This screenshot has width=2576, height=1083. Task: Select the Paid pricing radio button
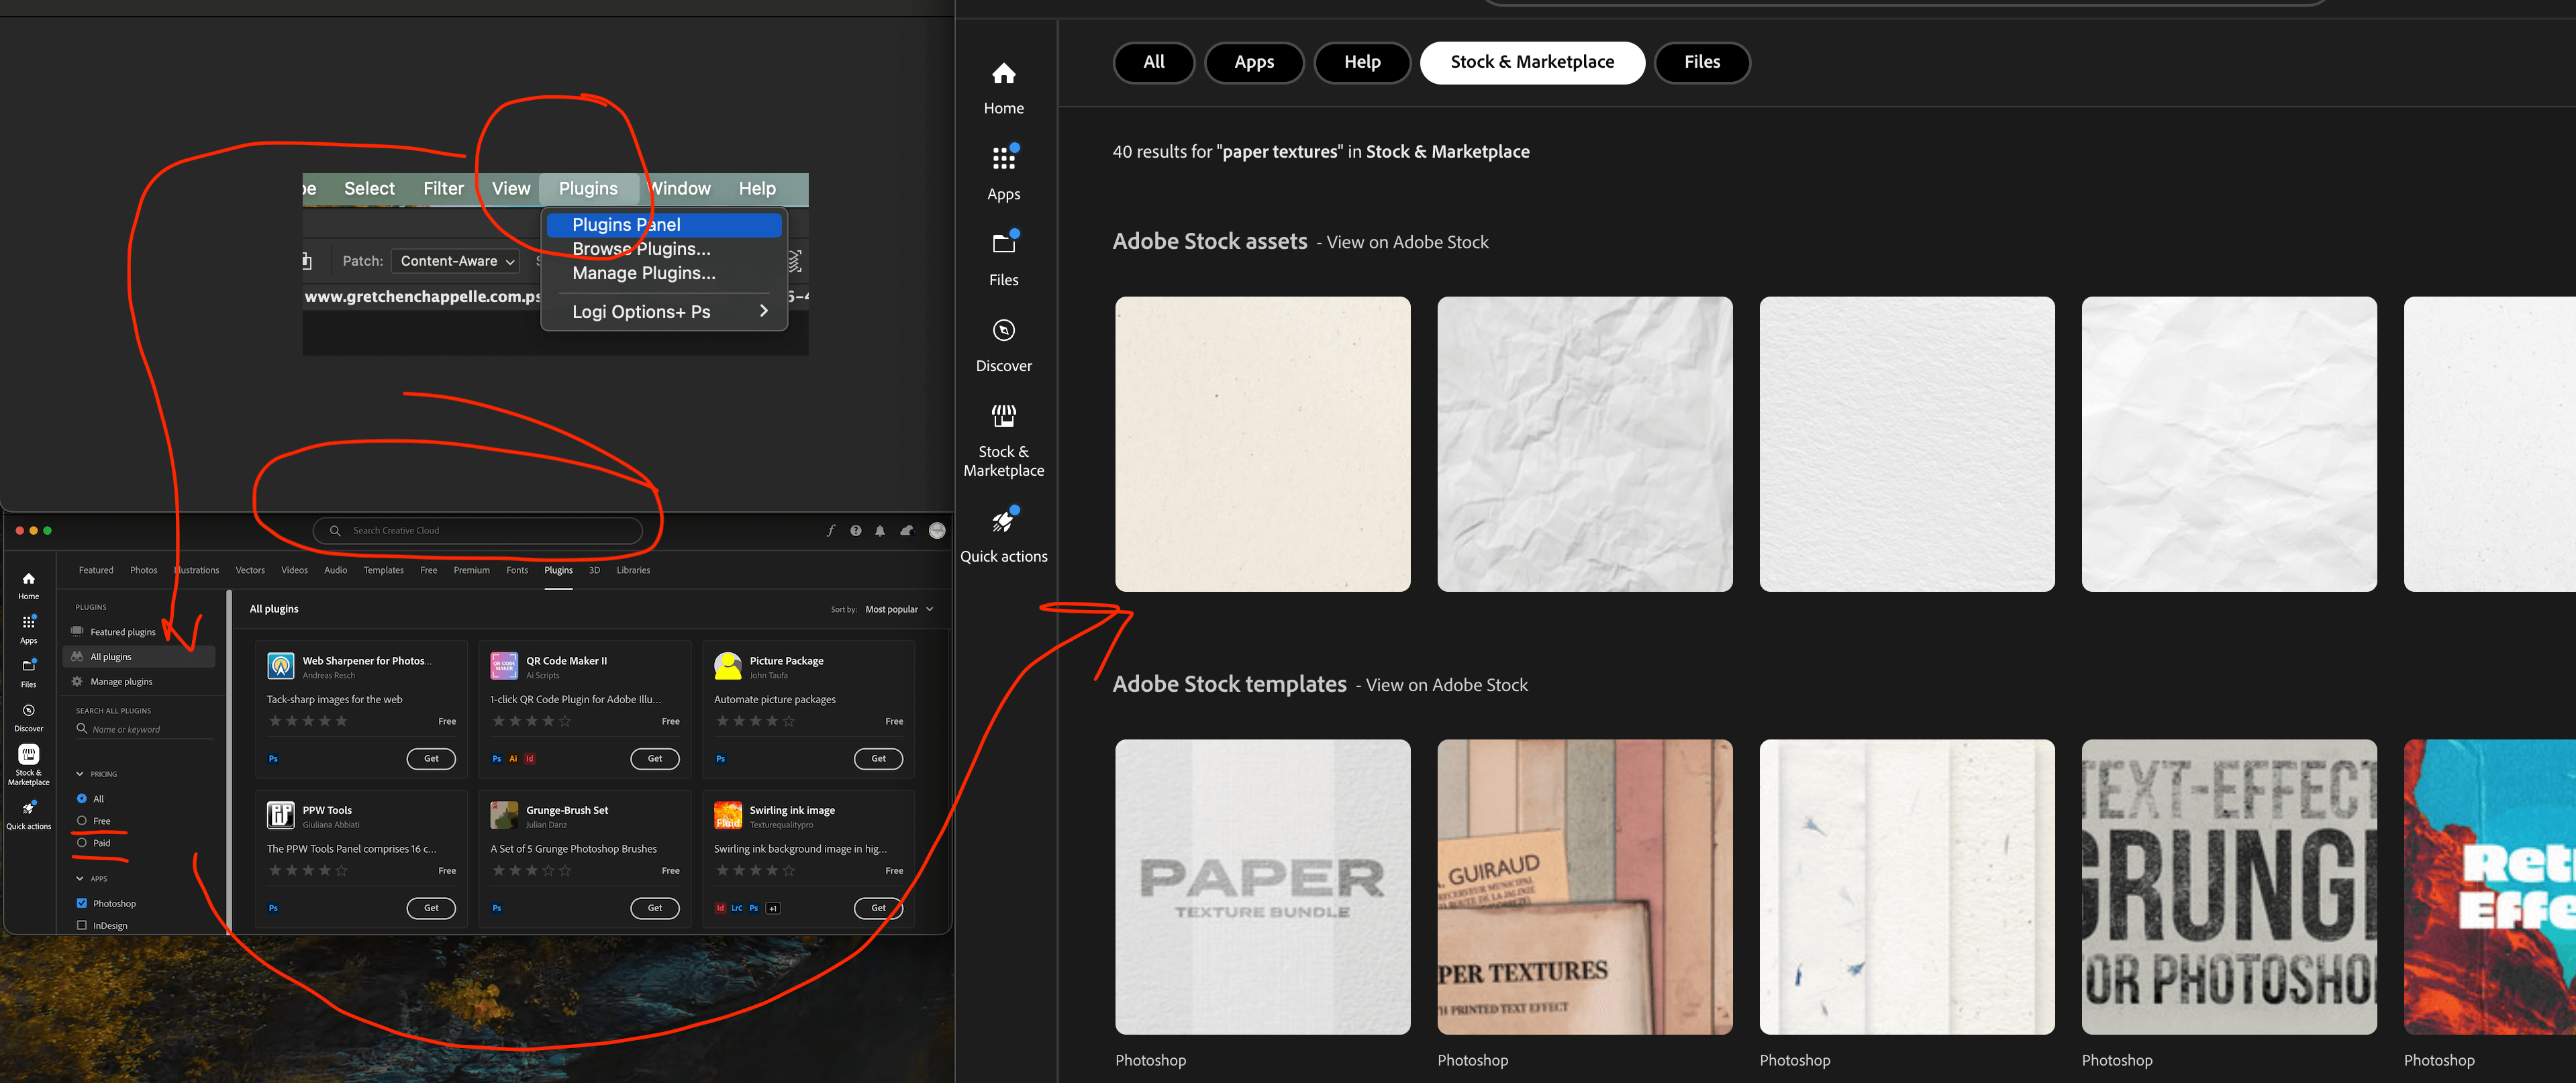[82, 842]
